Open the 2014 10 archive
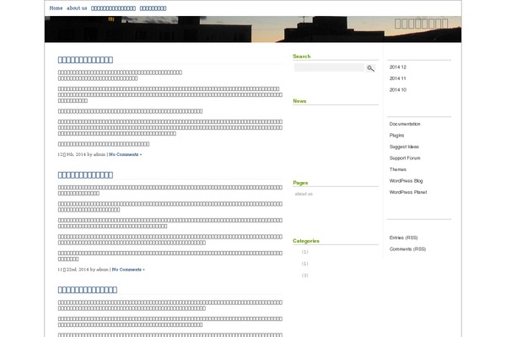506x337 pixels. coord(397,89)
